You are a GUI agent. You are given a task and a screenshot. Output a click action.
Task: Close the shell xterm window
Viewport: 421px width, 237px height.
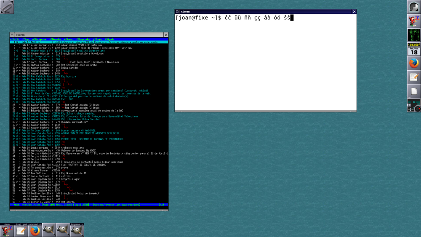tap(354, 12)
